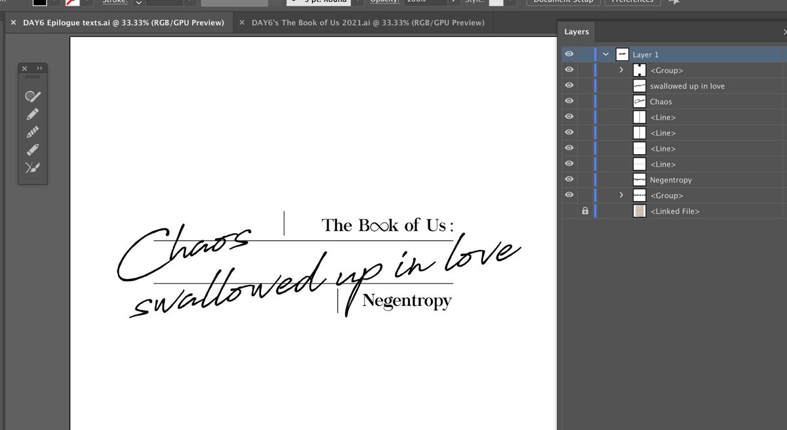This screenshot has width=787, height=430.
Task: Select the Negentropy row in Layers
Action: (674, 180)
